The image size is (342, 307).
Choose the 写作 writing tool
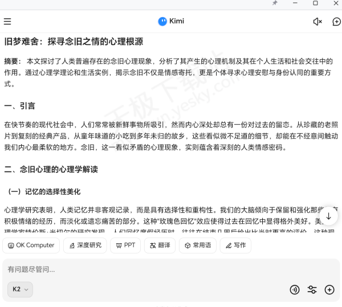235,245
